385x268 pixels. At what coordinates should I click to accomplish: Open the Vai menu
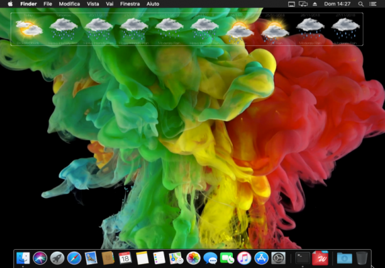point(109,4)
